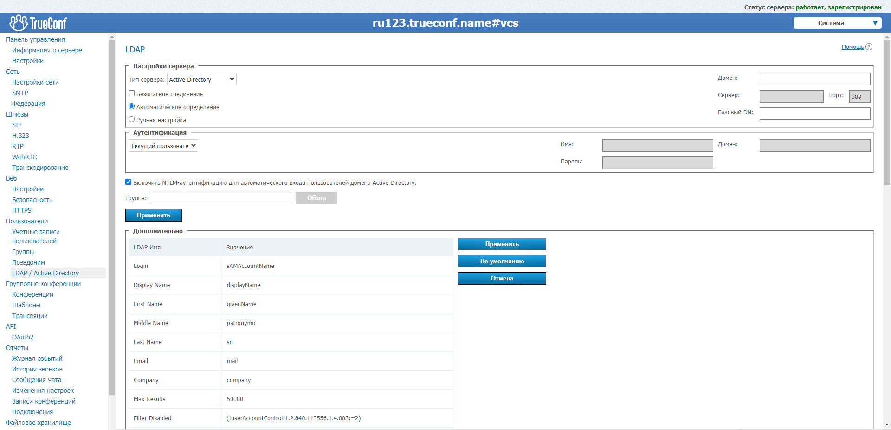Click in the Группа input field
This screenshot has width=891, height=430.
tap(220, 198)
